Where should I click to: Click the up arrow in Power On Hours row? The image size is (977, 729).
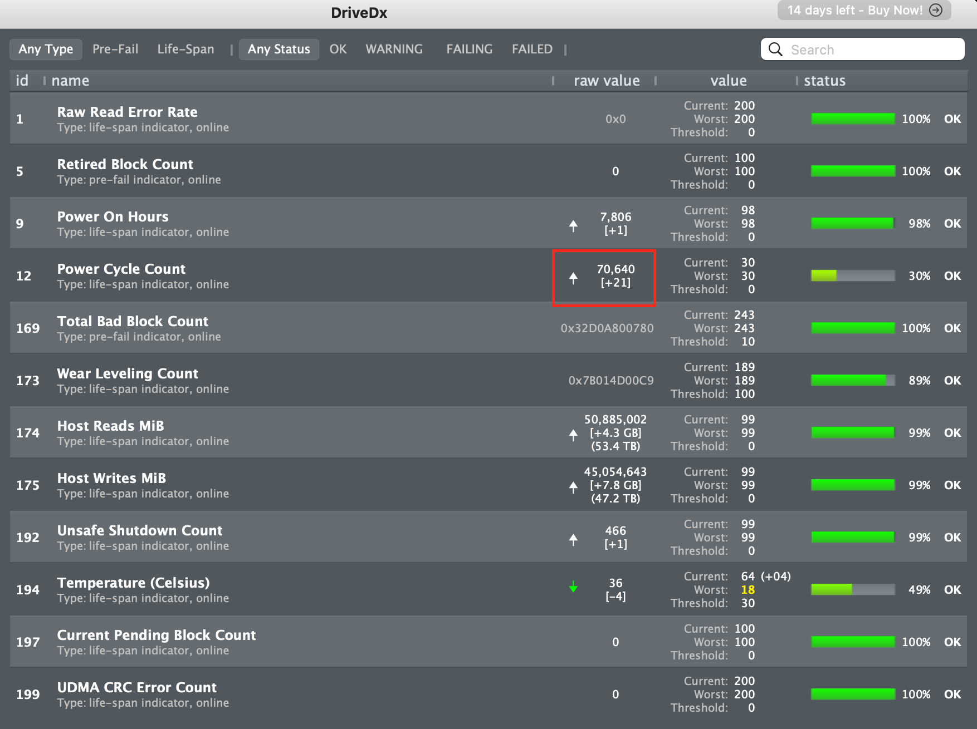[573, 226]
